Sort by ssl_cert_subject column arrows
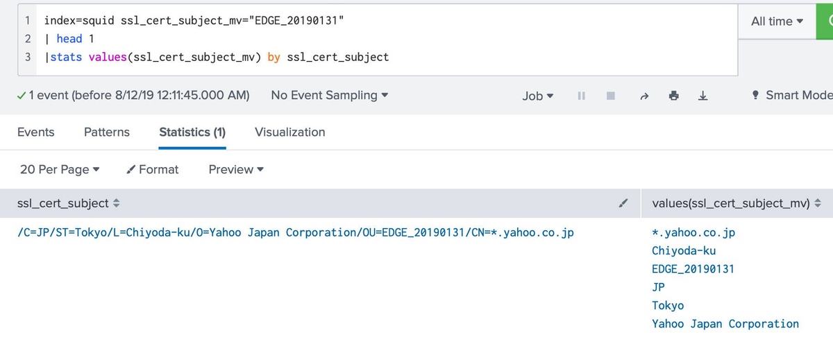The height and width of the screenshot is (337, 833). [x=117, y=203]
